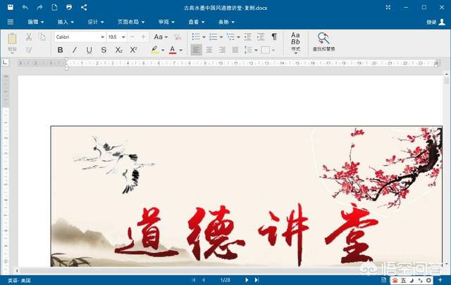Share the document
The width and height of the screenshot is (451, 285).
84,7
